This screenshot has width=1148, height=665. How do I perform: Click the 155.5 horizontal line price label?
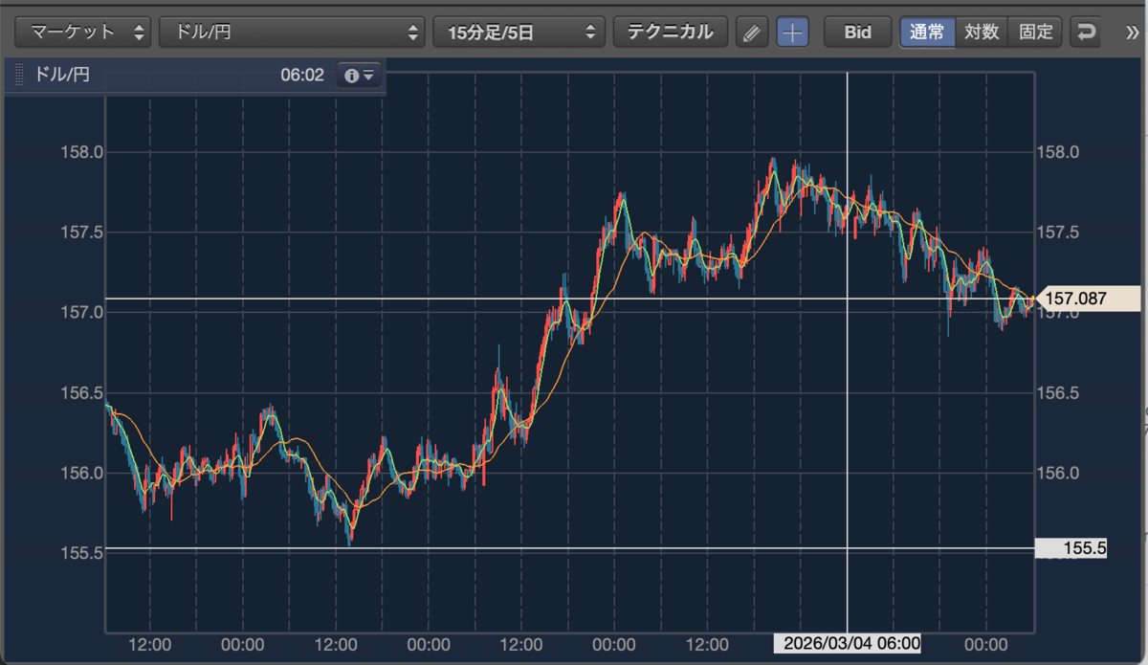(x=1071, y=549)
